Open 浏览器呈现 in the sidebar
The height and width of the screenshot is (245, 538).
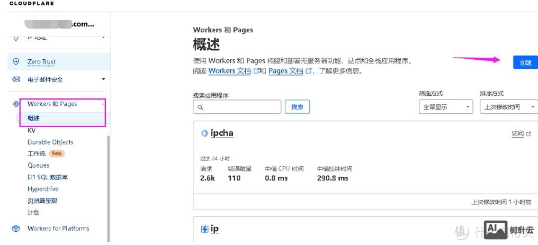pos(42,201)
